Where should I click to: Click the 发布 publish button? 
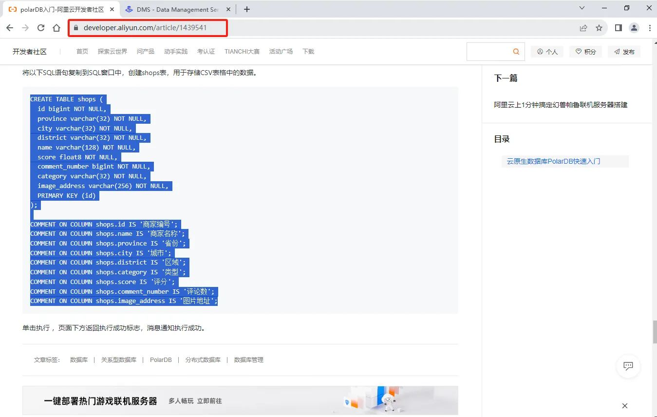pos(624,52)
